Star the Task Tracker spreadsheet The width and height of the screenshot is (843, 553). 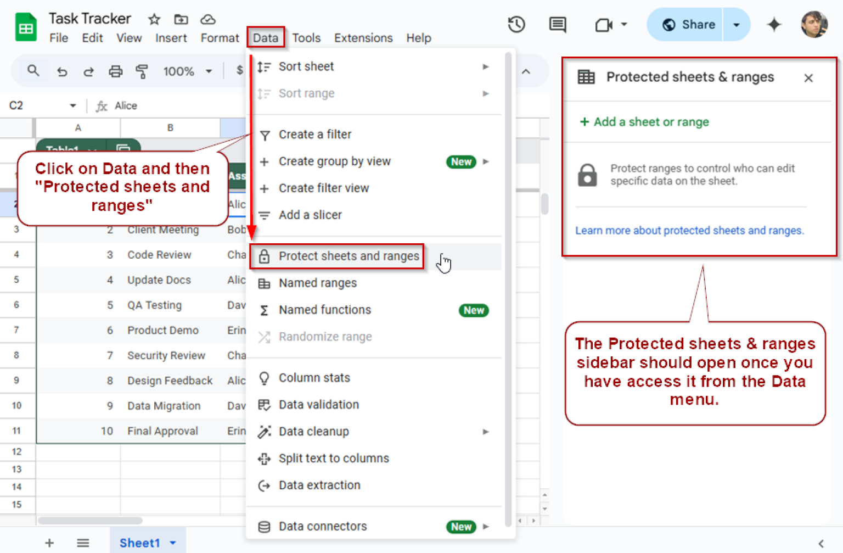click(x=154, y=19)
